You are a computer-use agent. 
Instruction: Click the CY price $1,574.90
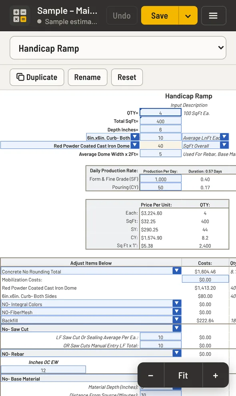click(152, 238)
